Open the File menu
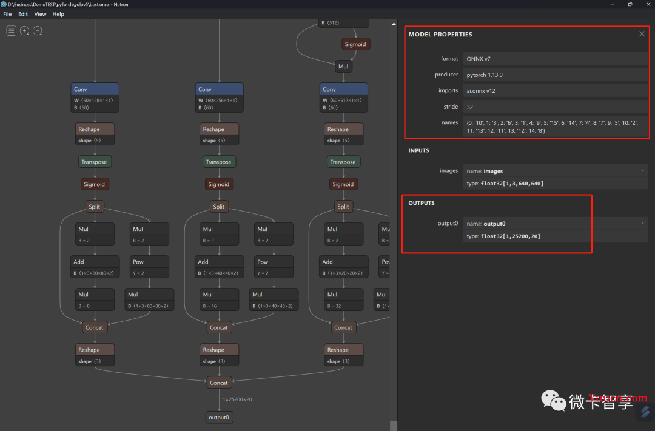The width and height of the screenshot is (655, 431). (x=7, y=14)
